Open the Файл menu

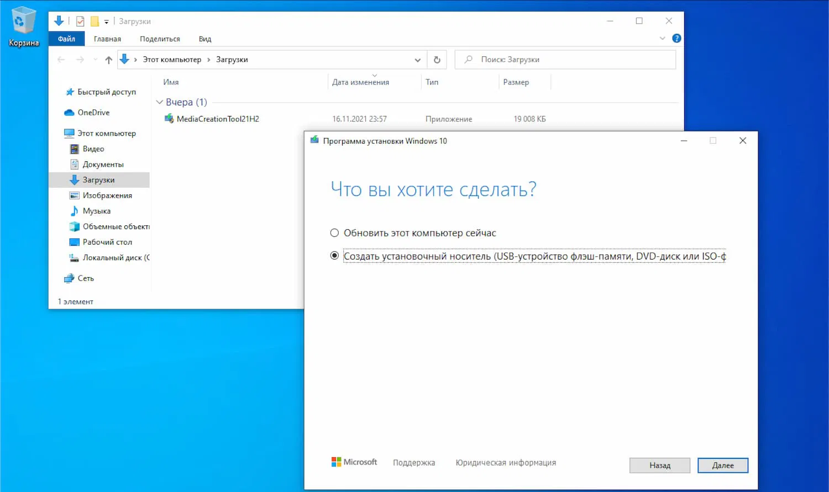click(66, 39)
